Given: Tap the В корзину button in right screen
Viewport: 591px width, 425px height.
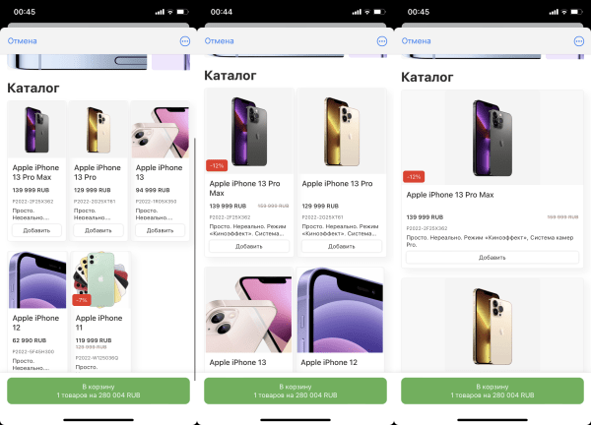Looking at the screenshot, I should (x=492, y=391).
